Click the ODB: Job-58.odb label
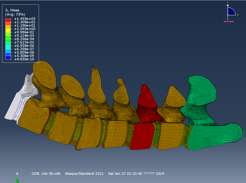This screenshot has width=246, height=183. [x=46, y=174]
